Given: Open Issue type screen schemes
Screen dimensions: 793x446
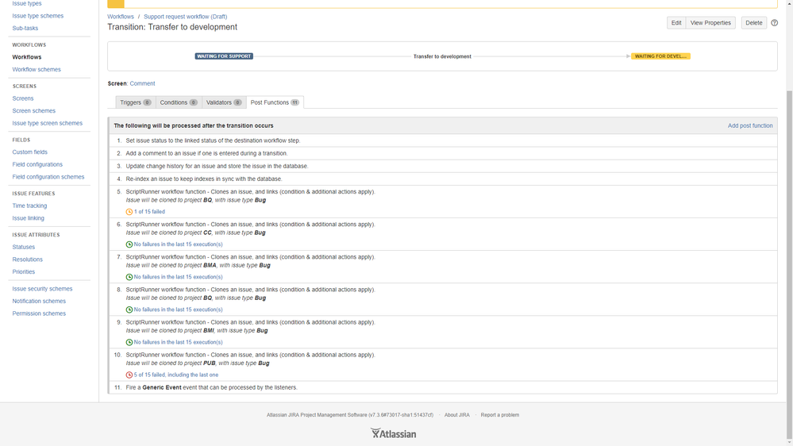Looking at the screenshot, I should coord(47,123).
